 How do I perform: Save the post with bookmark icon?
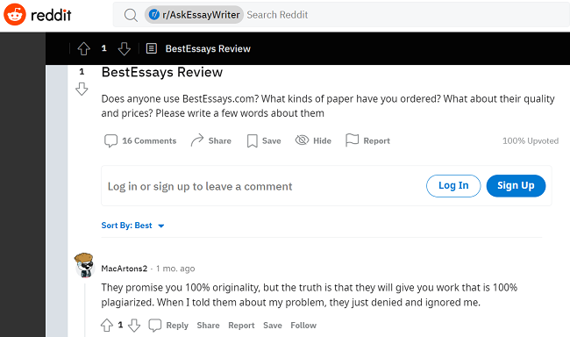[x=264, y=140]
